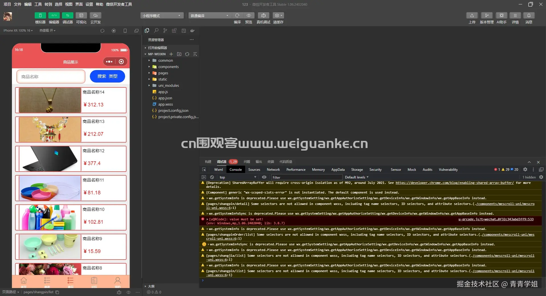The width and height of the screenshot is (546, 296).
Task: Open explorer files icon in sidebar
Action: tap(147, 30)
